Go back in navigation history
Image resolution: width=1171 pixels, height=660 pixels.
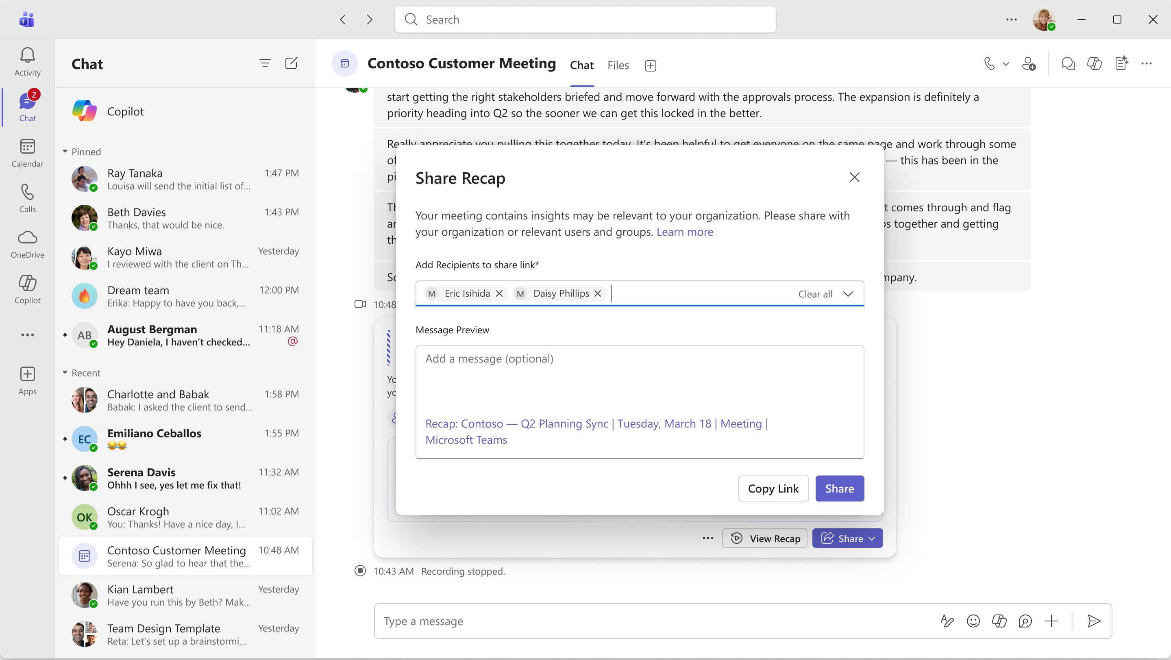[343, 20]
